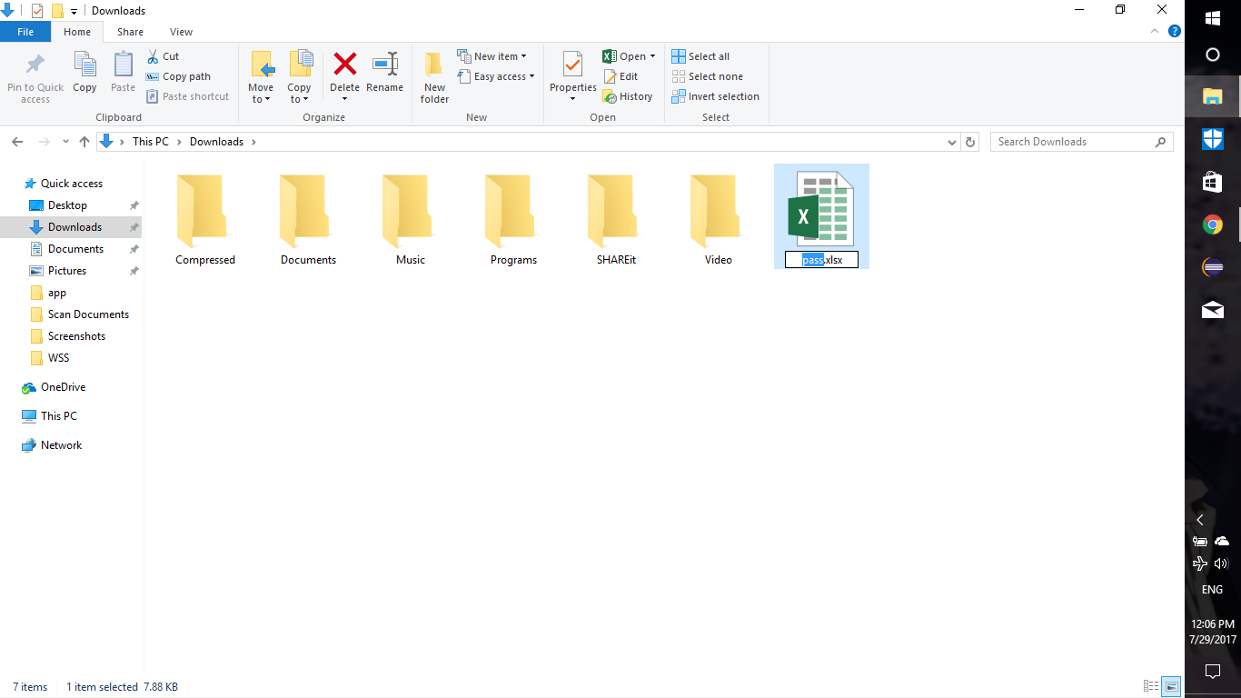Switch to the View ribbon tab
The width and height of the screenshot is (1241, 698).
(181, 32)
